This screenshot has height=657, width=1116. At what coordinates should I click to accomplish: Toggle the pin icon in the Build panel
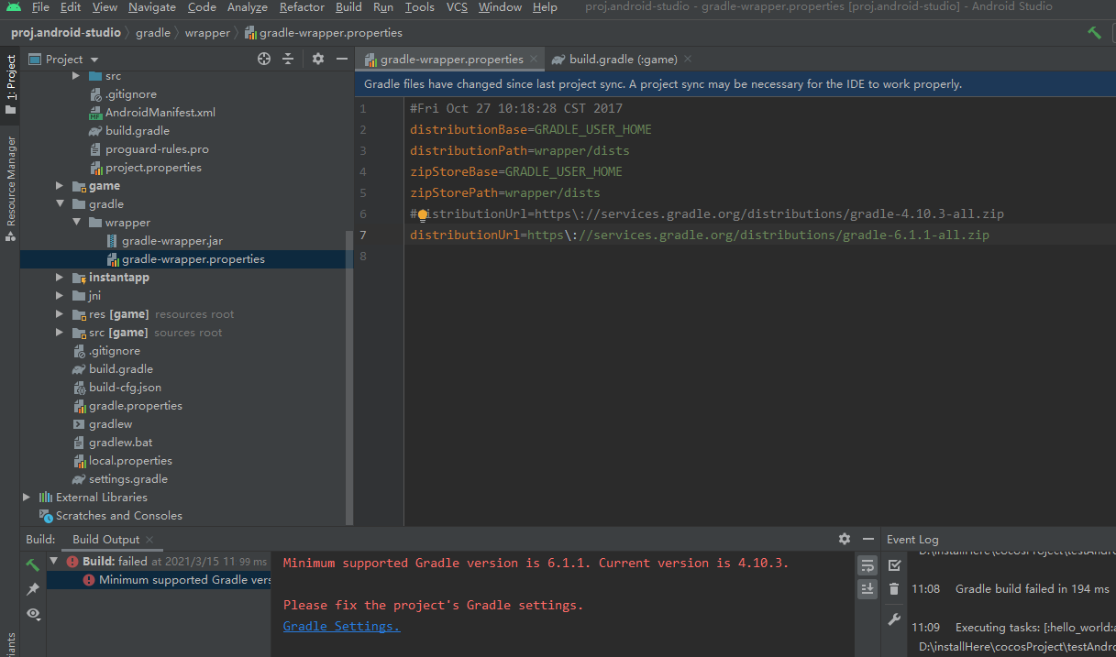click(x=33, y=589)
